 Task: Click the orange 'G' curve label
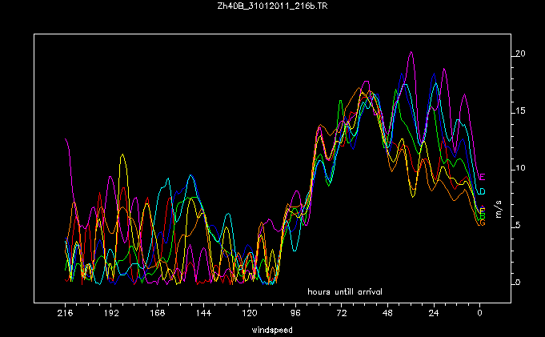tap(482, 222)
